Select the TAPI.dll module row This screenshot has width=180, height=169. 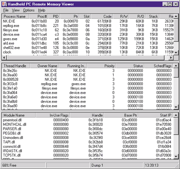pyautogui.click(x=88, y=142)
